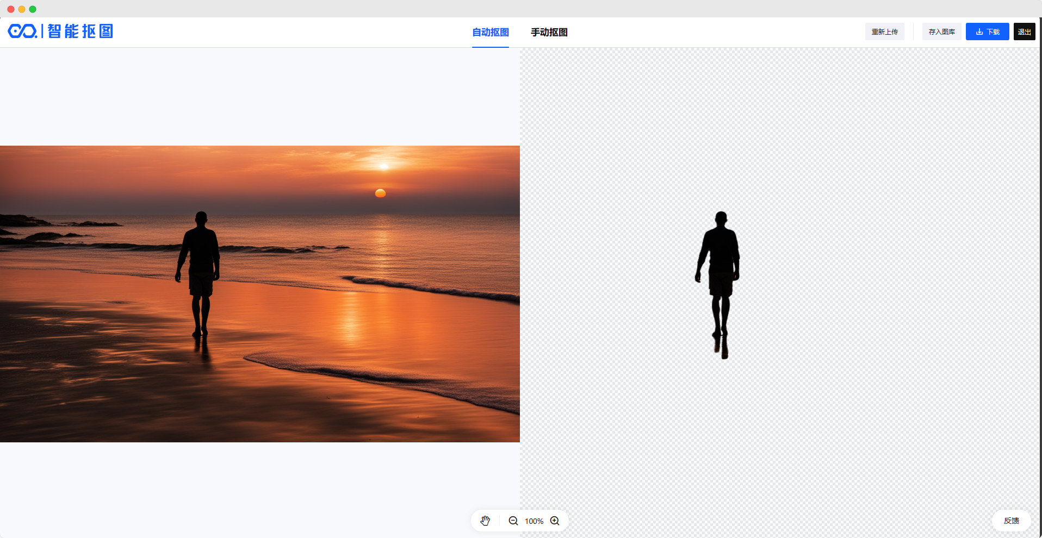Image resolution: width=1042 pixels, height=538 pixels.
Task: Click the 退出 button
Action: [1025, 32]
